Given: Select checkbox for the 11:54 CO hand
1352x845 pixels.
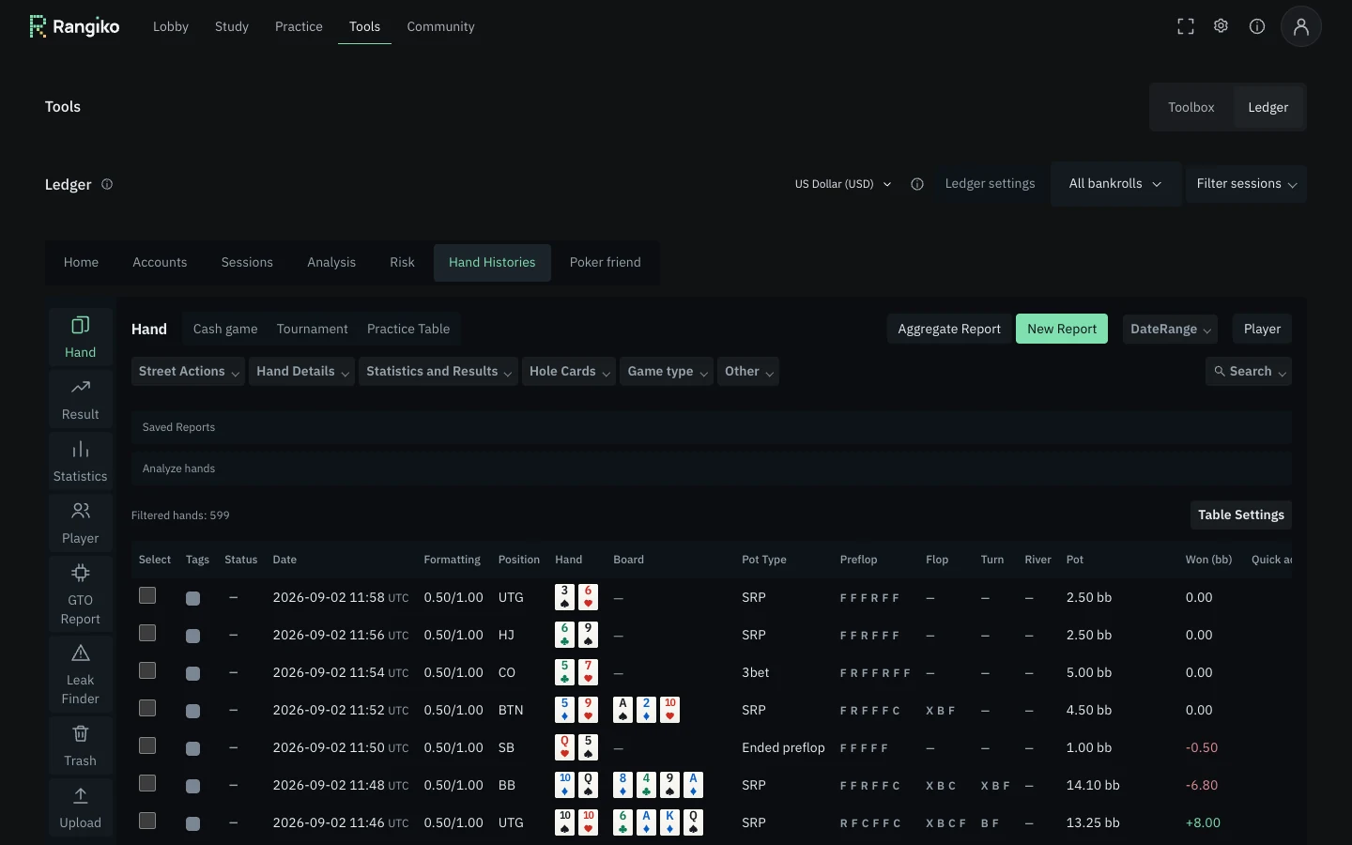Looking at the screenshot, I should [x=147, y=670].
